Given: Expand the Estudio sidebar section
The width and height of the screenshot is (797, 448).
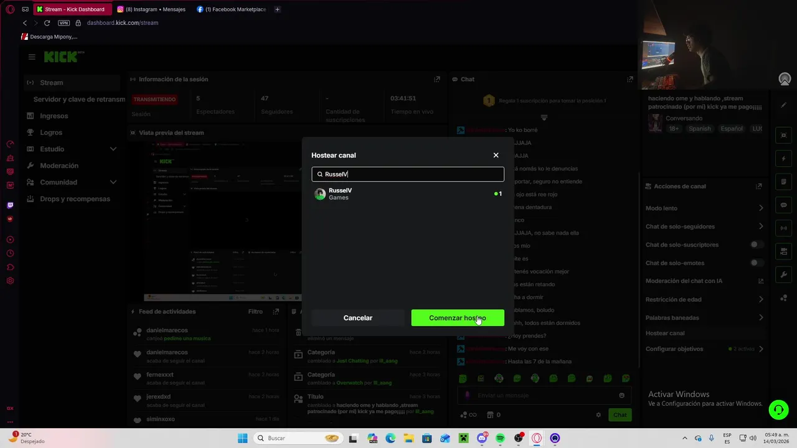Looking at the screenshot, I should point(72,149).
